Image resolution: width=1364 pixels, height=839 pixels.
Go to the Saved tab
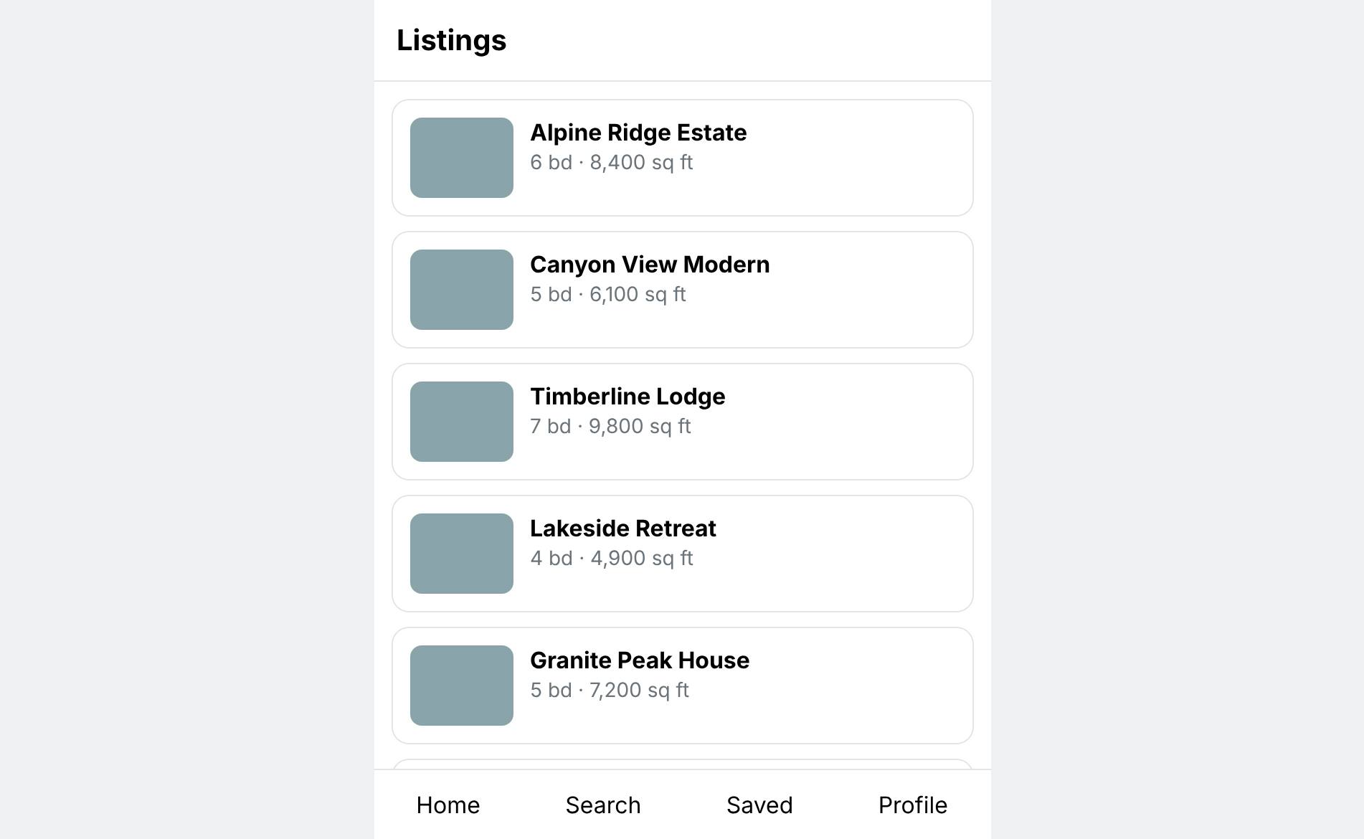pyautogui.click(x=759, y=805)
